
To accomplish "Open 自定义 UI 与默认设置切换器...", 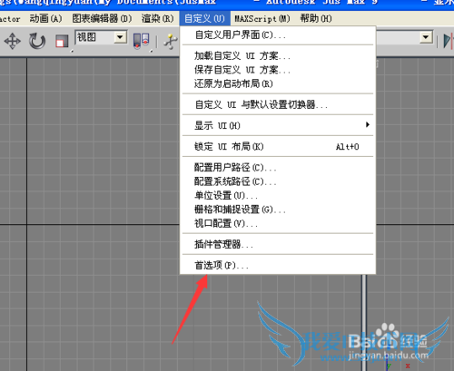I will 278,104.
